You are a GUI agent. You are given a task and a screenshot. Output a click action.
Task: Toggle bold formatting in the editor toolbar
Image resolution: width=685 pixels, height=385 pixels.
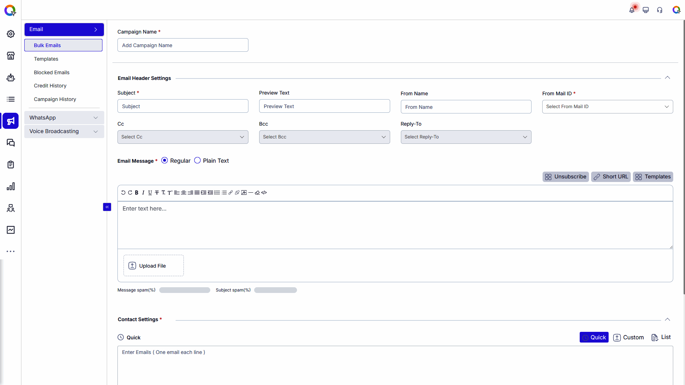point(136,193)
